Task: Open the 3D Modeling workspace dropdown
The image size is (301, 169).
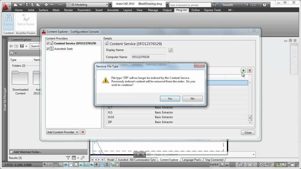Action: click(107, 5)
